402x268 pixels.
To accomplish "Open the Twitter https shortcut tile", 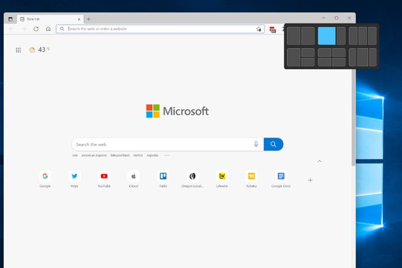I will pos(74,179).
